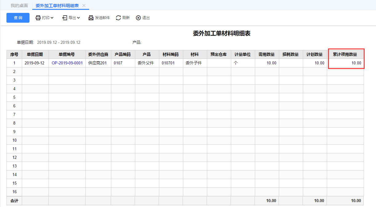Image resolution: width=376 pixels, height=207 pixels.
Task: Switch to 我的桌面 tab
Action: pos(19,6)
